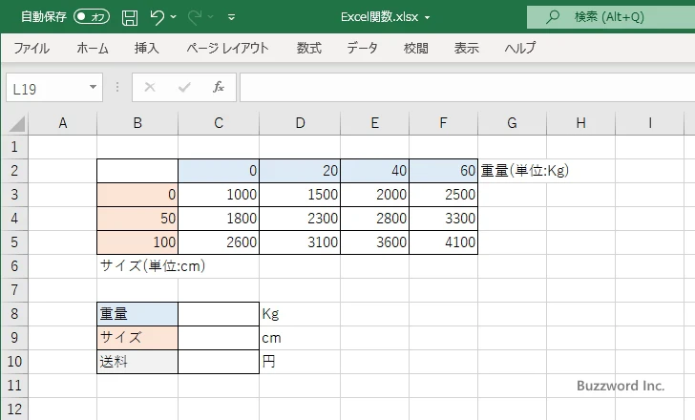Open the Redo history dropdown arrow
The width and height of the screenshot is (695, 420).
(x=211, y=17)
